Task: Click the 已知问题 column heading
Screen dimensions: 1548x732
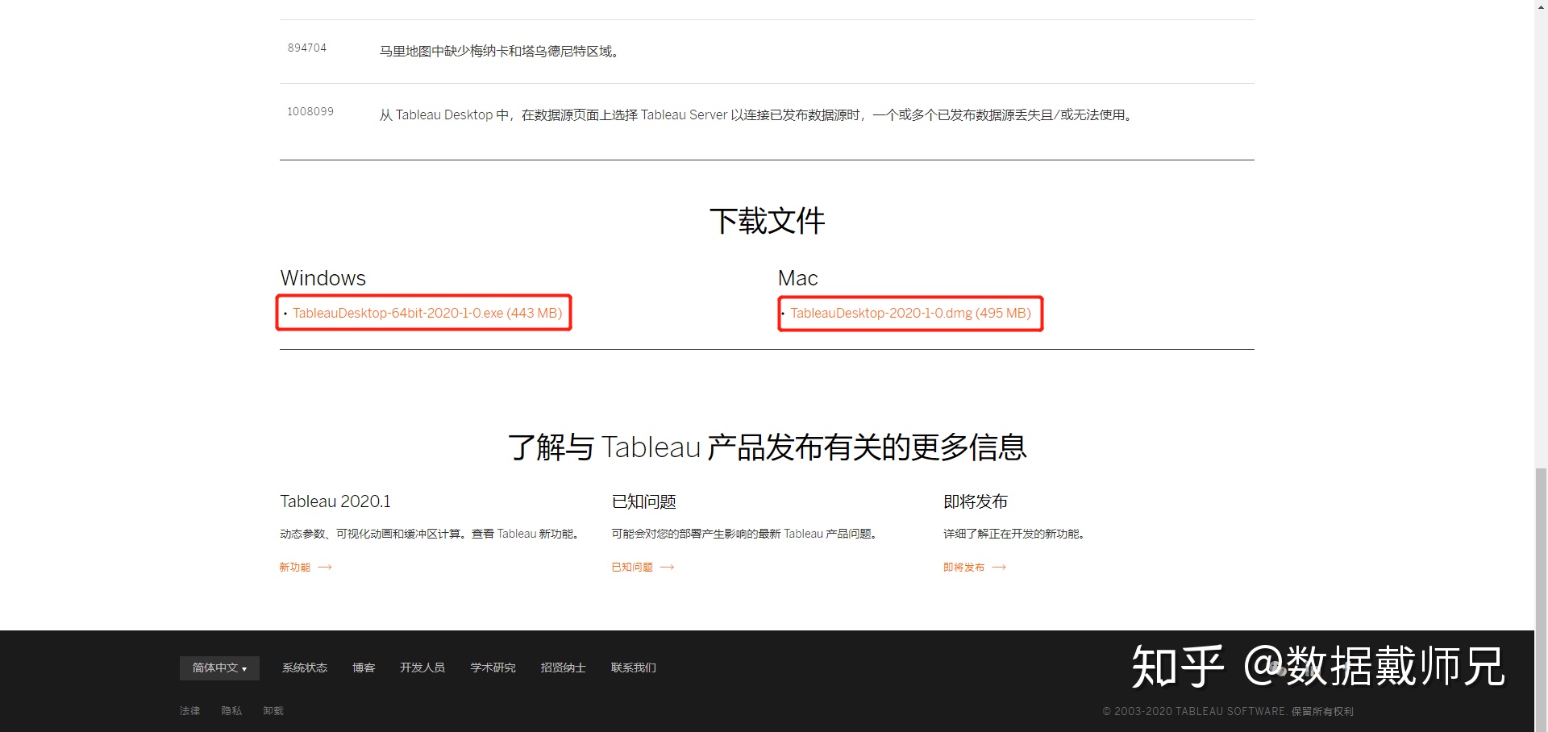Action: (x=643, y=501)
